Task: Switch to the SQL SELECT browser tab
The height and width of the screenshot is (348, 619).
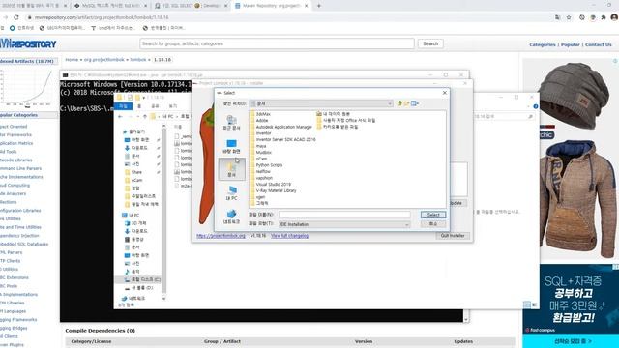Action: 191,6
